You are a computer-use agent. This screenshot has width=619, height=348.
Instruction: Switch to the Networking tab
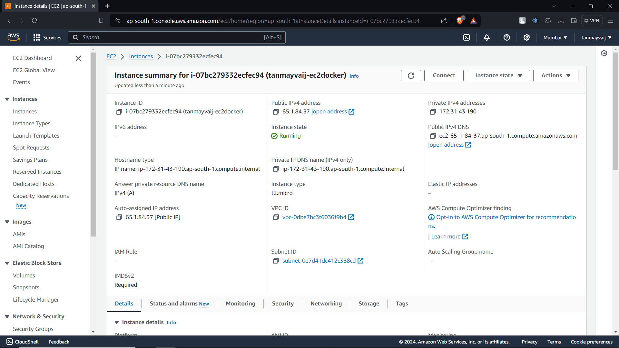coord(326,304)
